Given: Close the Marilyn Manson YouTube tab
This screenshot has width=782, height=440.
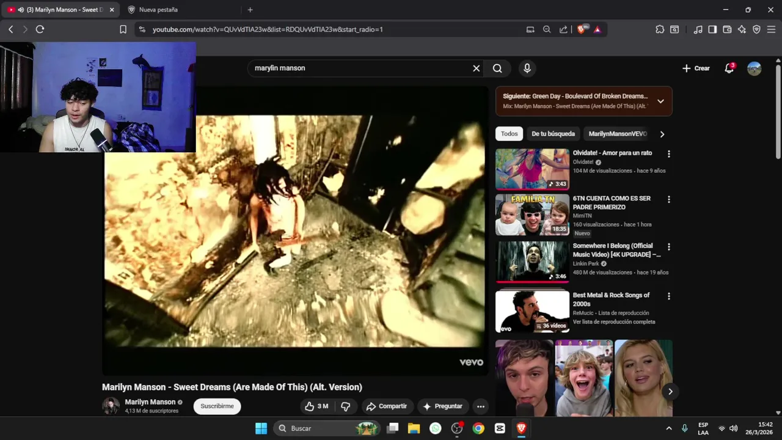Looking at the screenshot, I should coord(112,10).
